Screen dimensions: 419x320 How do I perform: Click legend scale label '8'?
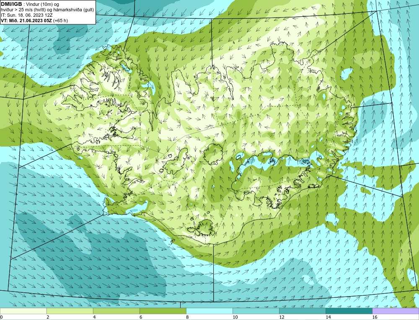coord(187,317)
